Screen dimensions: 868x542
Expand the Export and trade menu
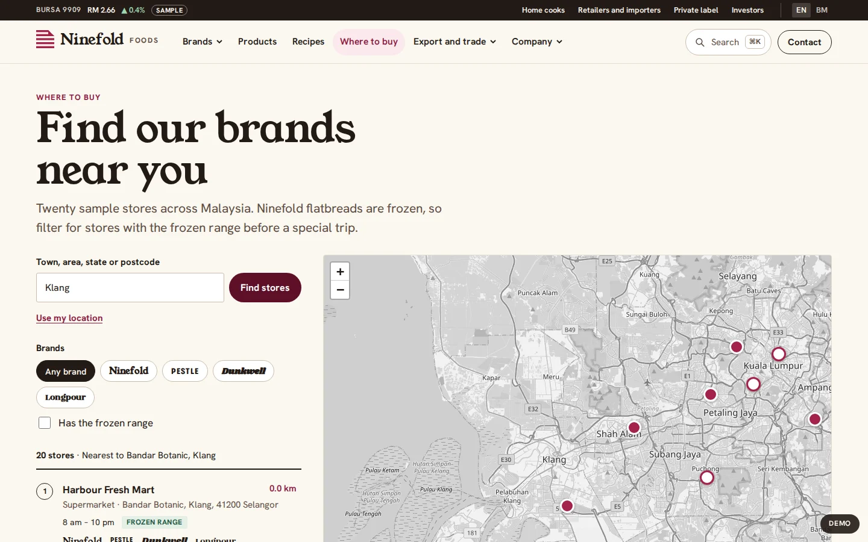pyautogui.click(x=454, y=42)
